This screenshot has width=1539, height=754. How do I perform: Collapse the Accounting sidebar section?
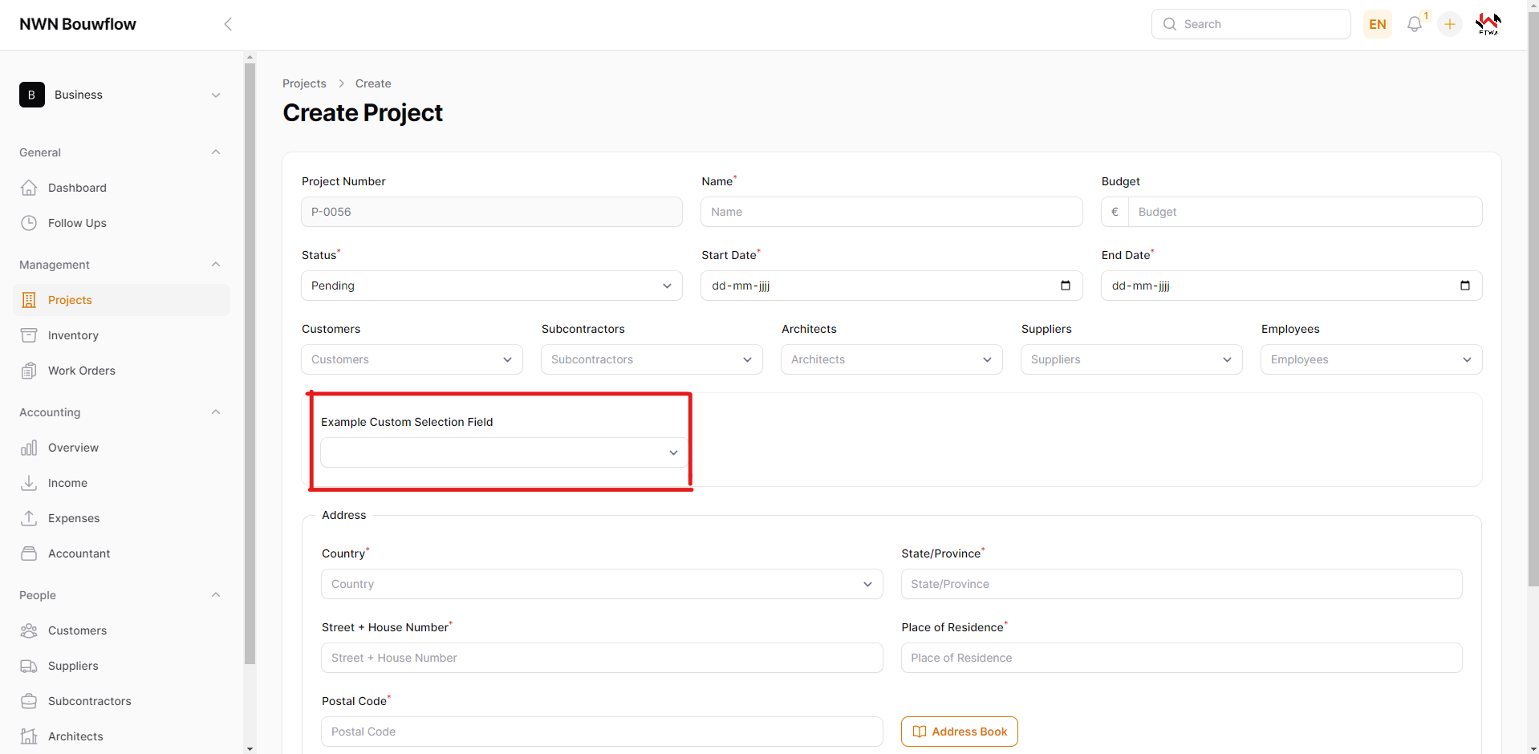point(215,412)
